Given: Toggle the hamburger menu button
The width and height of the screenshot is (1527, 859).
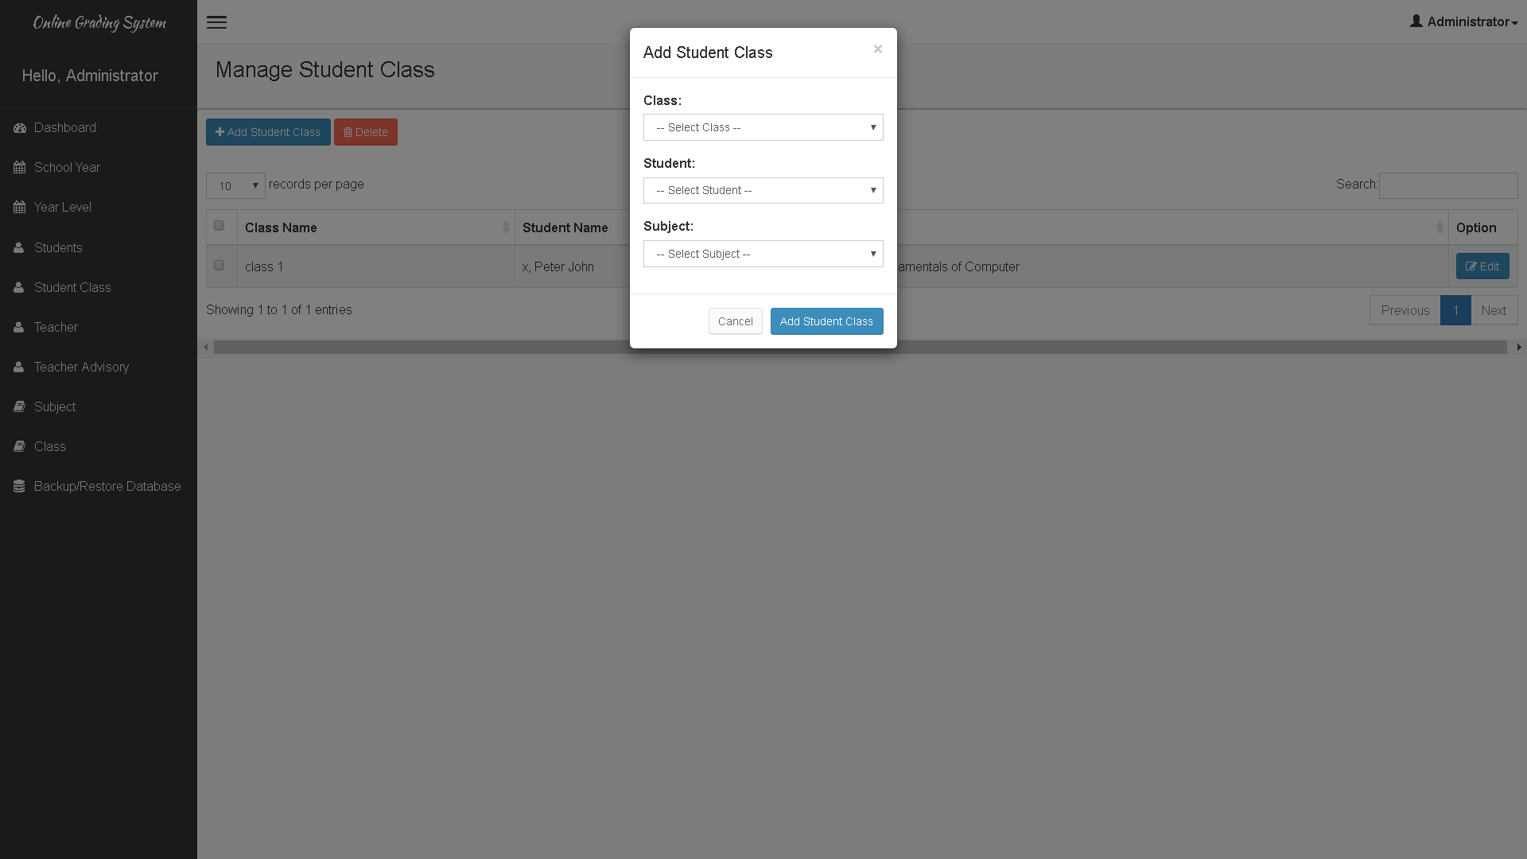Looking at the screenshot, I should pyautogui.click(x=217, y=22).
